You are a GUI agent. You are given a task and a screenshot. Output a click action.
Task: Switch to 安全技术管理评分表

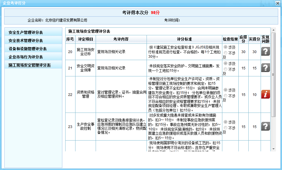tap(26, 41)
